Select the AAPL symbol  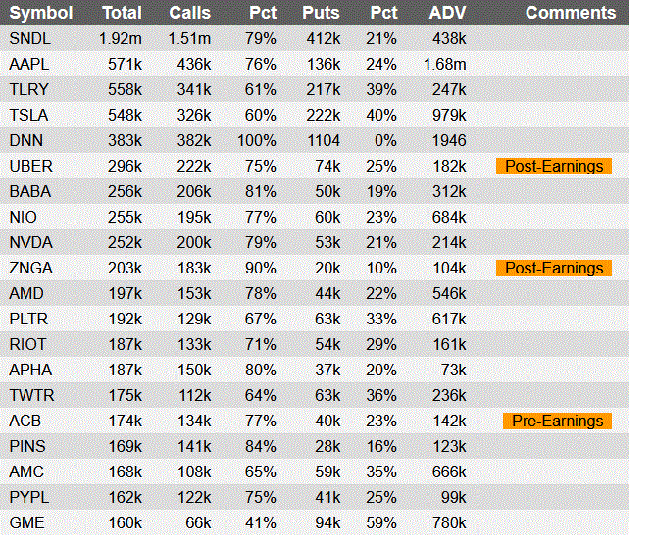click(x=27, y=64)
